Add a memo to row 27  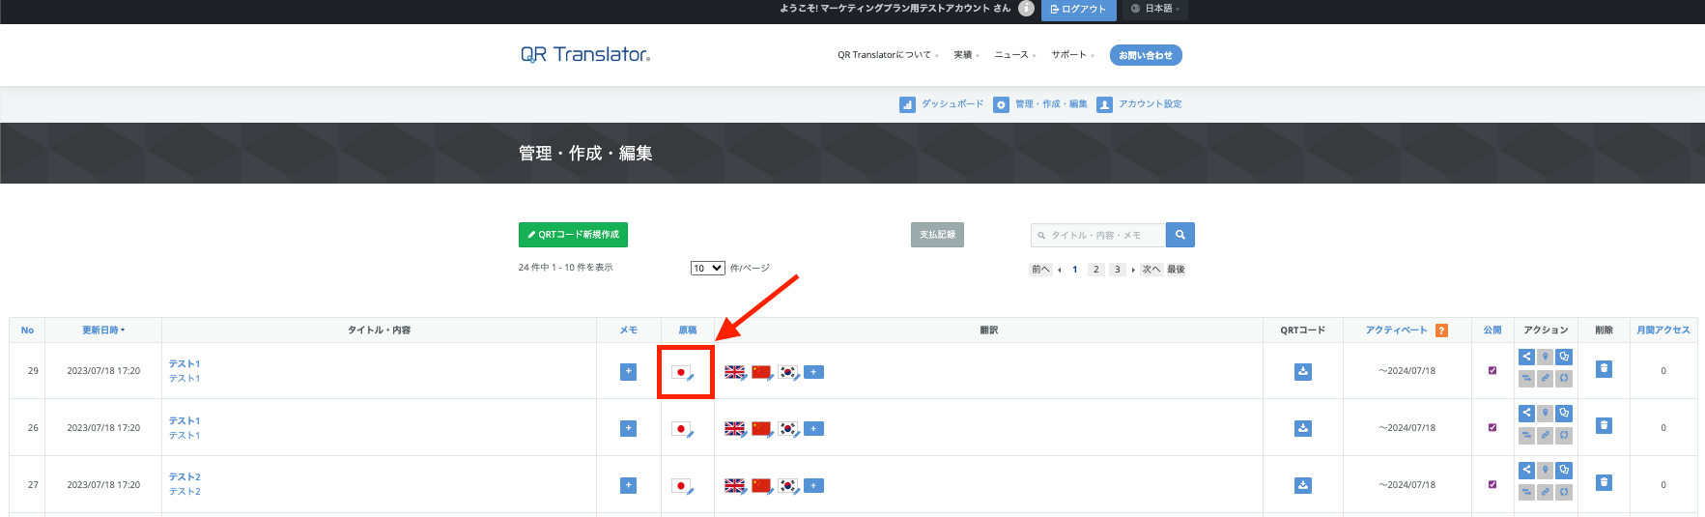pos(629,485)
